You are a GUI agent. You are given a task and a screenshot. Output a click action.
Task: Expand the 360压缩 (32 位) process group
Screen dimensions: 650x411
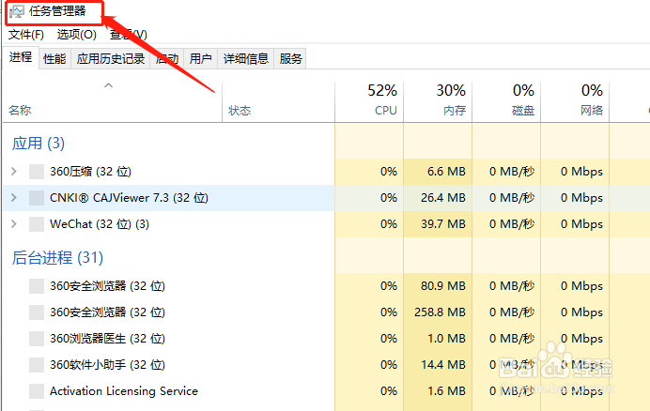pyautogui.click(x=14, y=171)
